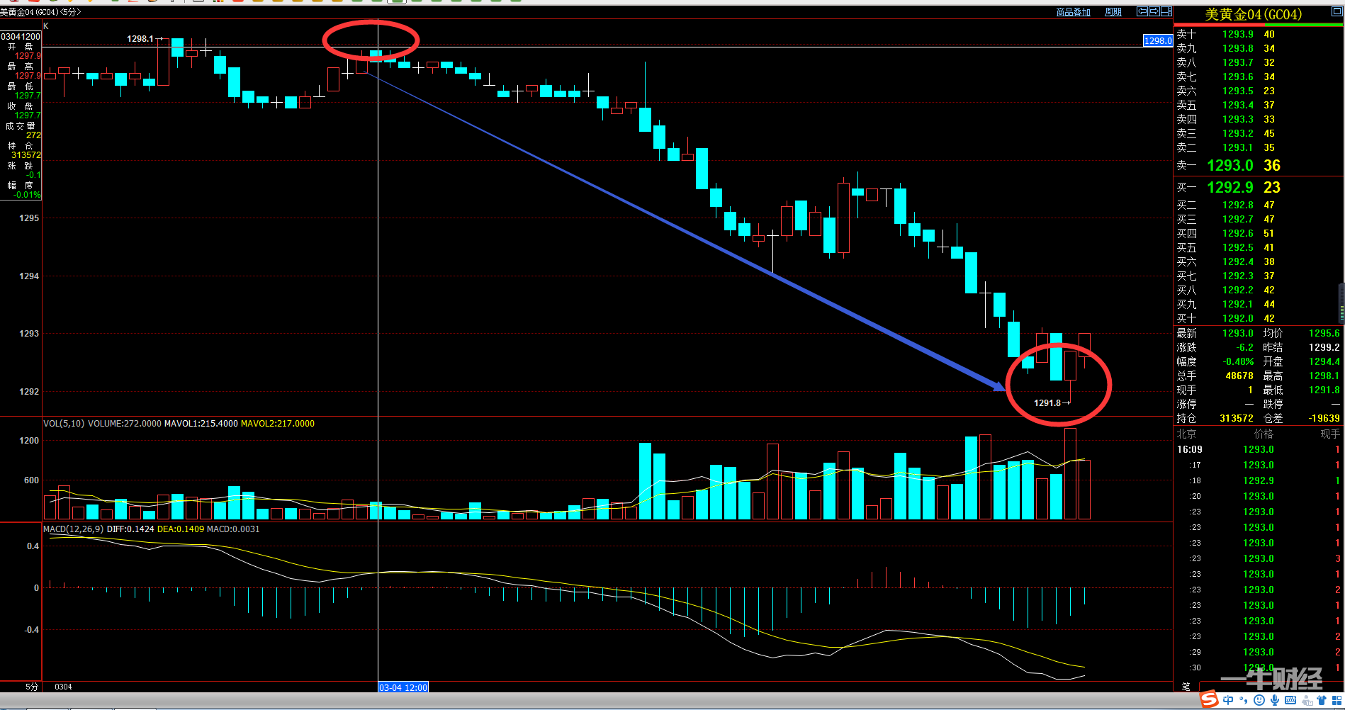Click the buy/sell ratio red-green bar
1345x710 pixels.
1259,25
